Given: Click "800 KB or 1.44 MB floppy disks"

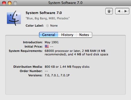Looking at the screenshot, I should [x=67, y=67].
